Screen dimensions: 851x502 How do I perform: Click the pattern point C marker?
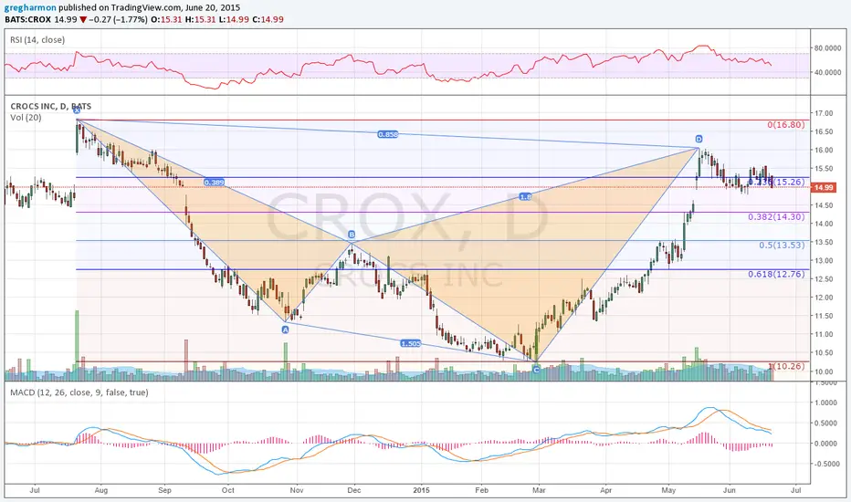coord(536,370)
